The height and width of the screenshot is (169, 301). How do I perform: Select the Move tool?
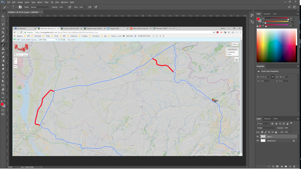[x=3, y=16]
